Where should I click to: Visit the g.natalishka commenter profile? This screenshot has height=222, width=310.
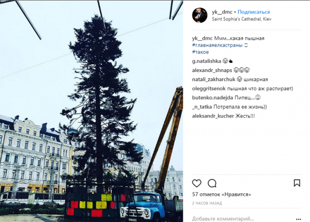point(206,61)
